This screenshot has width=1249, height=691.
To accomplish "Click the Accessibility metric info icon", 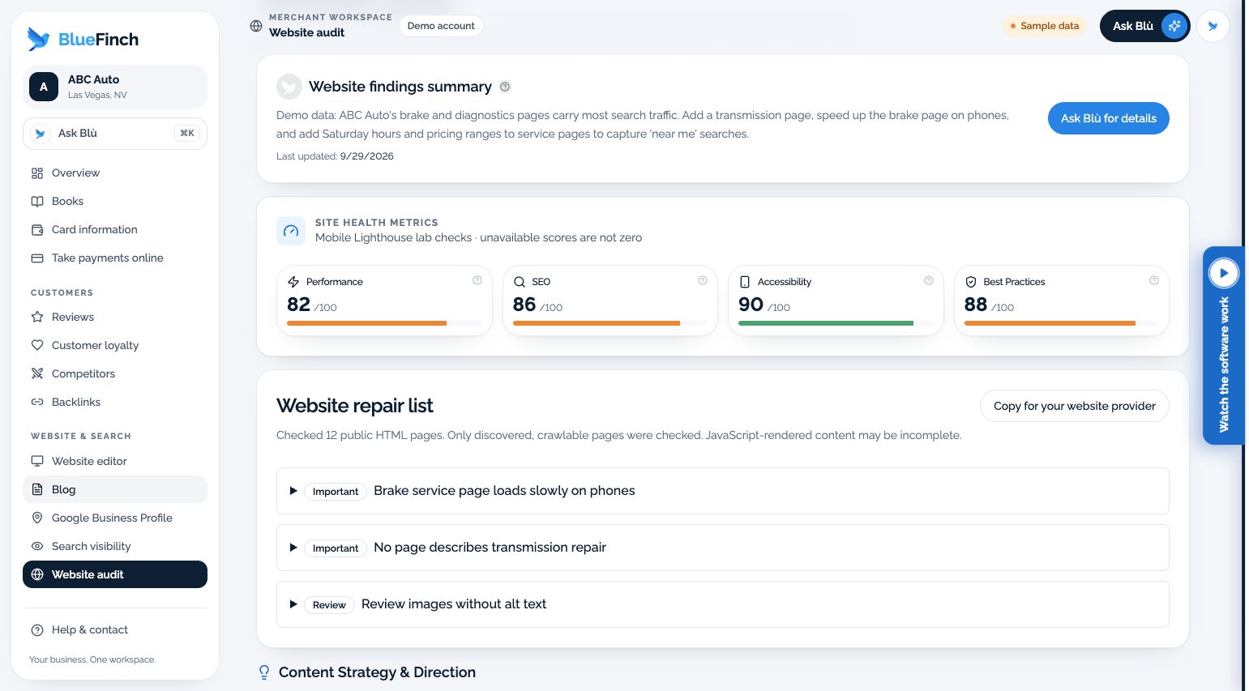I will (x=929, y=280).
